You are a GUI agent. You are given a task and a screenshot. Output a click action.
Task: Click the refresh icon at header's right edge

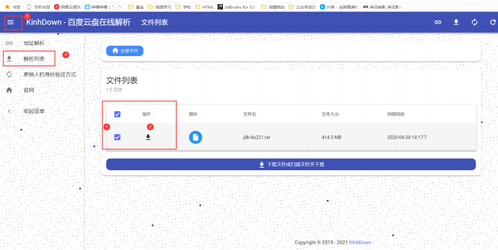point(493,22)
